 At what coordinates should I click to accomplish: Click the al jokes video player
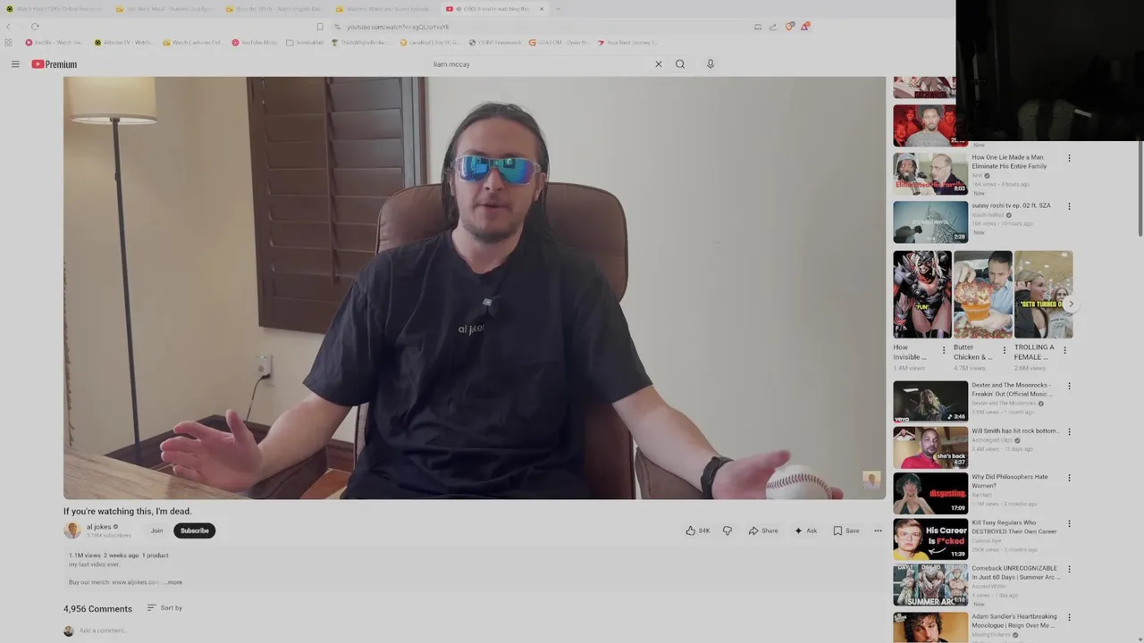pyautogui.click(x=475, y=288)
